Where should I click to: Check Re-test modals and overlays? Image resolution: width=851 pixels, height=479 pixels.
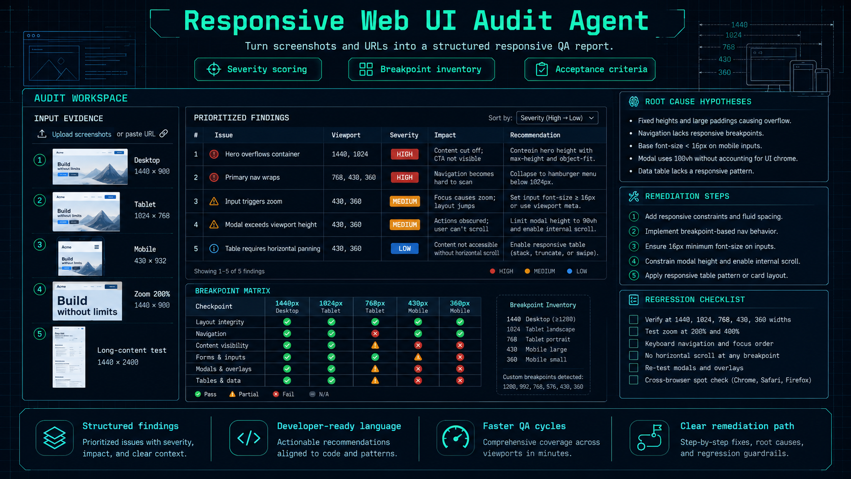pos(634,368)
